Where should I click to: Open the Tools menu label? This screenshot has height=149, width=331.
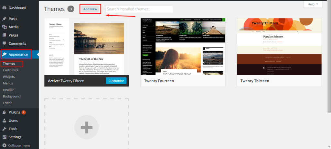coord(13,129)
